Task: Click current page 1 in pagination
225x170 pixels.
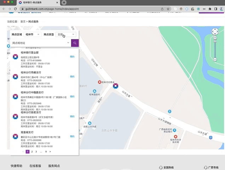Action: pyautogui.click(x=28, y=152)
